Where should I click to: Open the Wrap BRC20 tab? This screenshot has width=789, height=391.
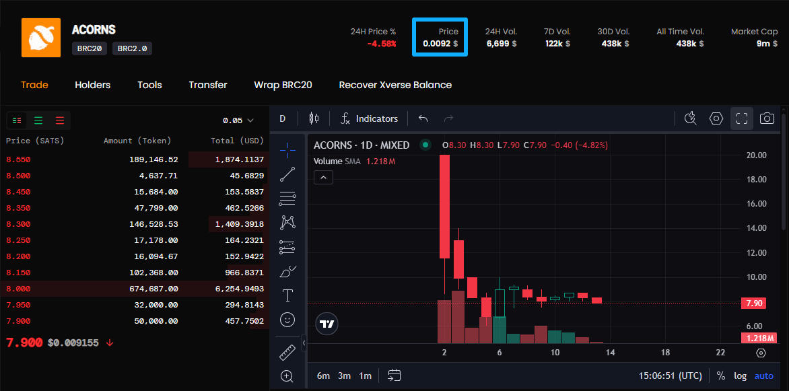283,85
